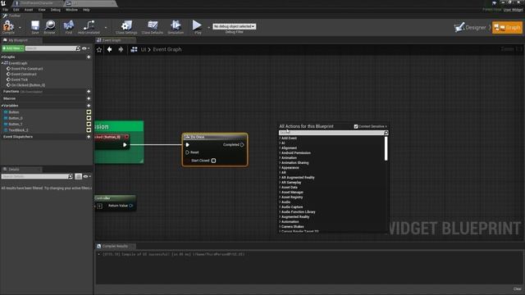Add a new event dispatcher with plus icon
The image size is (525, 295).
pyautogui.click(x=89, y=137)
